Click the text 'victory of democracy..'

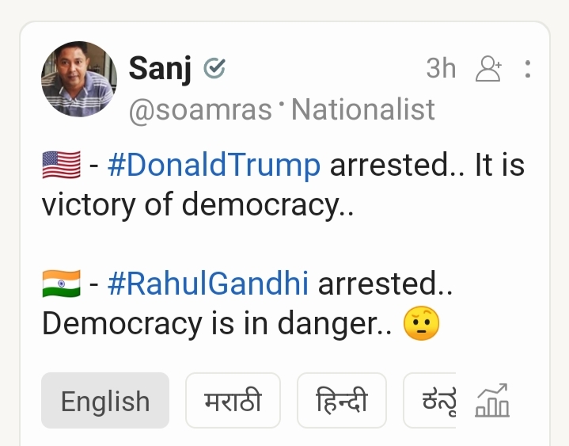[x=198, y=206]
